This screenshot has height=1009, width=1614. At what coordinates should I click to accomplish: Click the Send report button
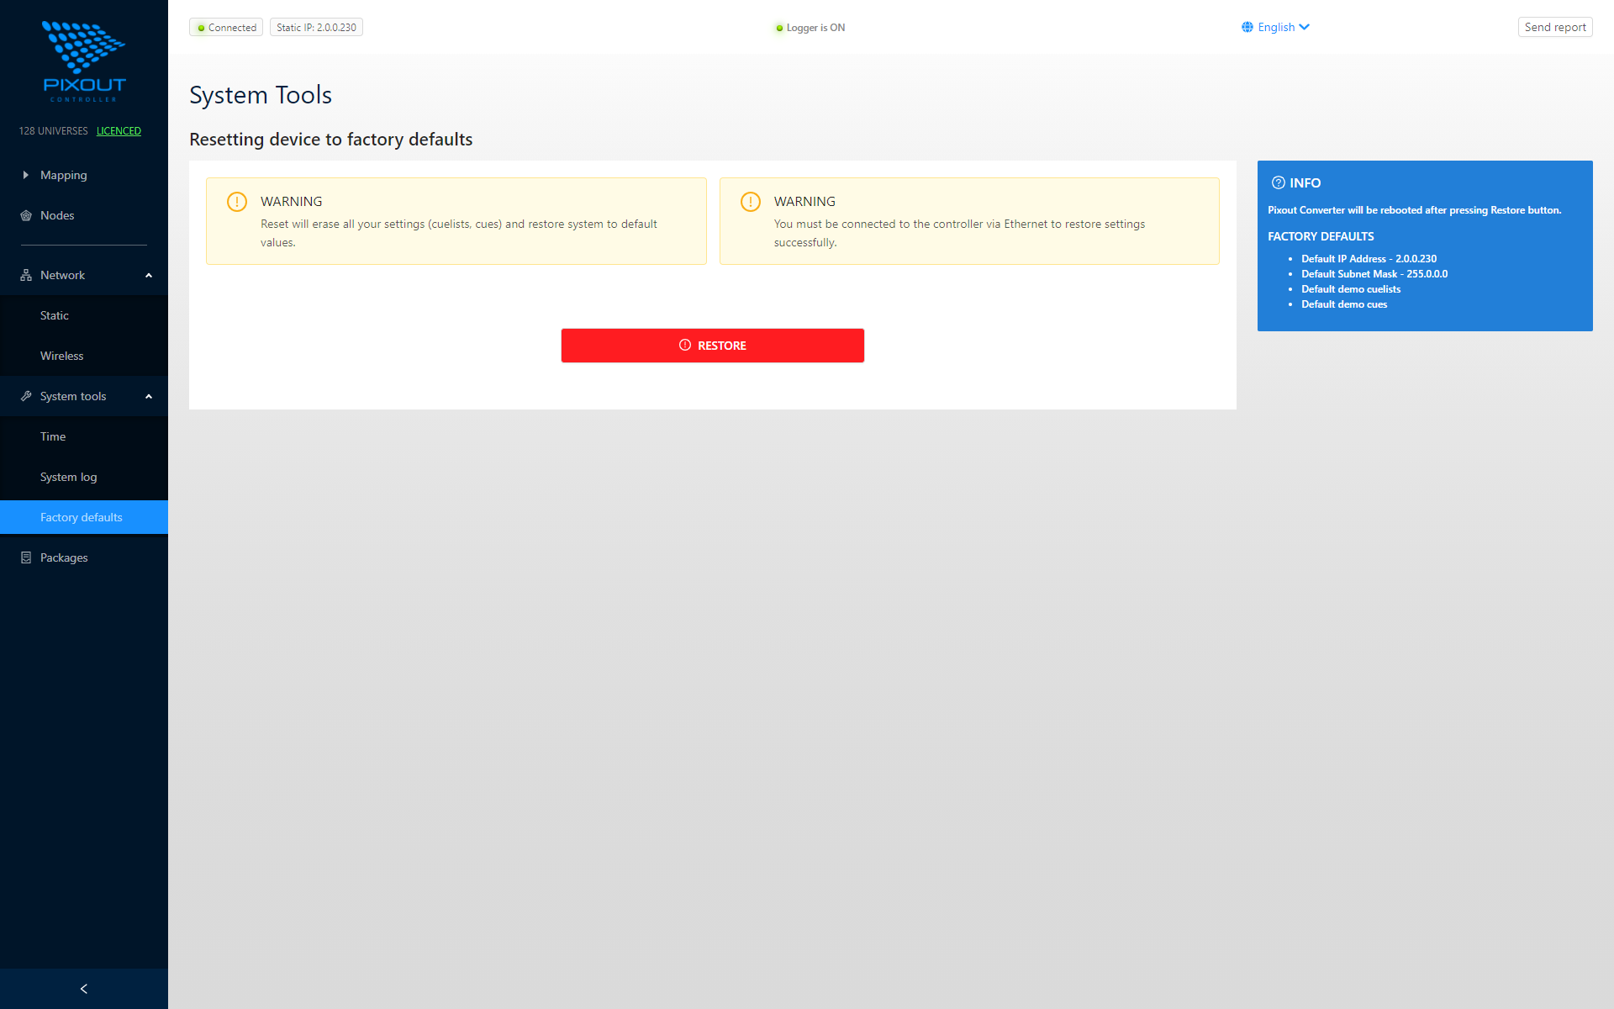pos(1554,27)
